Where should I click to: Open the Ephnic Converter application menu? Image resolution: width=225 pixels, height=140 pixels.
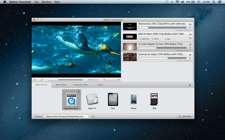pos(20,2)
